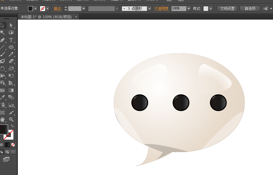Viewport: 273px width, 175px height.
Task: Open opacity value dropdown arrow
Action: [189, 8]
